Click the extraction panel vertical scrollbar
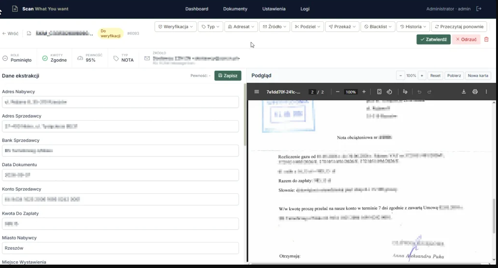498x268 pixels. [245, 114]
